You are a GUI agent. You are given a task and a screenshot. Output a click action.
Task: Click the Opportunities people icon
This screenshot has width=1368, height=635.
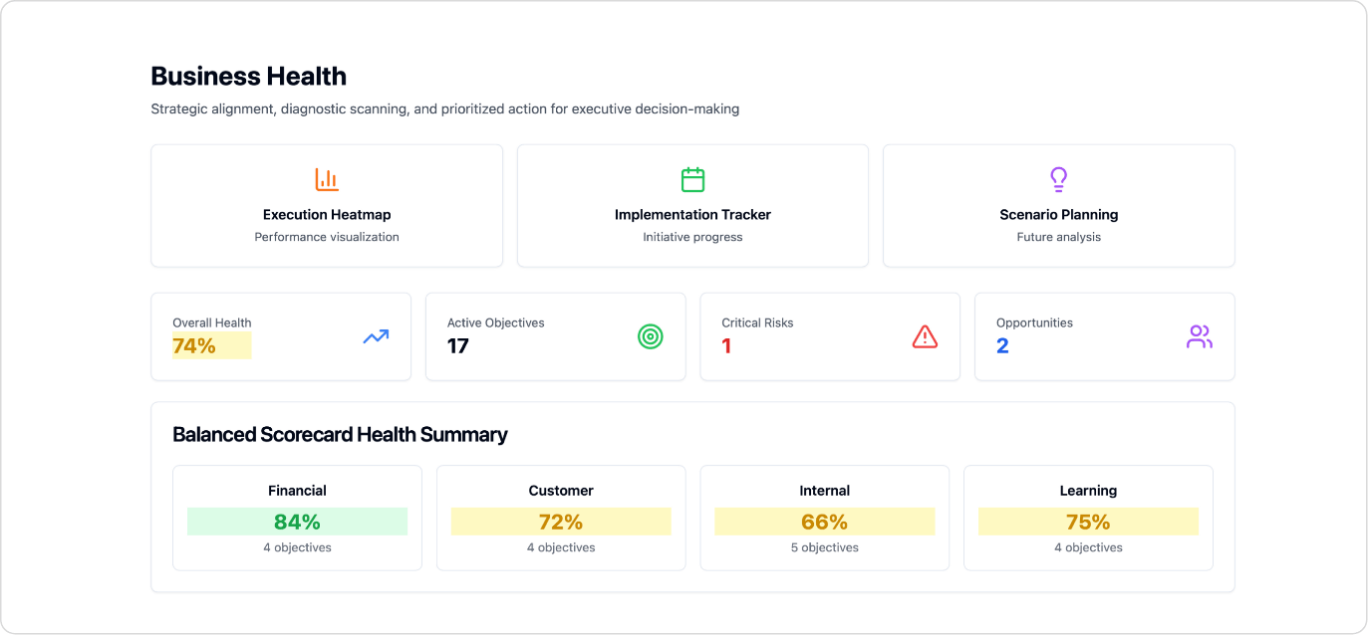point(1200,337)
